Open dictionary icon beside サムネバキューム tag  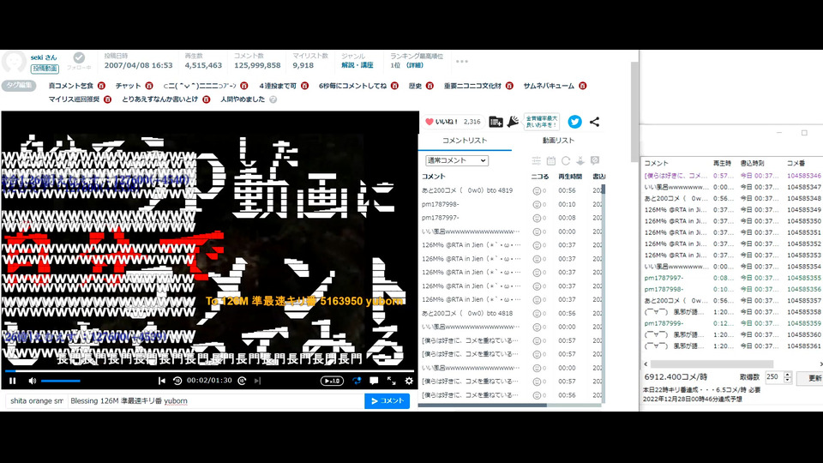(x=583, y=86)
